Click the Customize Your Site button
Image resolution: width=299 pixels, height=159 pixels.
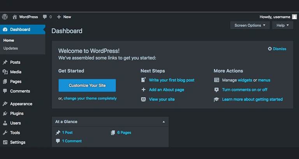click(87, 86)
